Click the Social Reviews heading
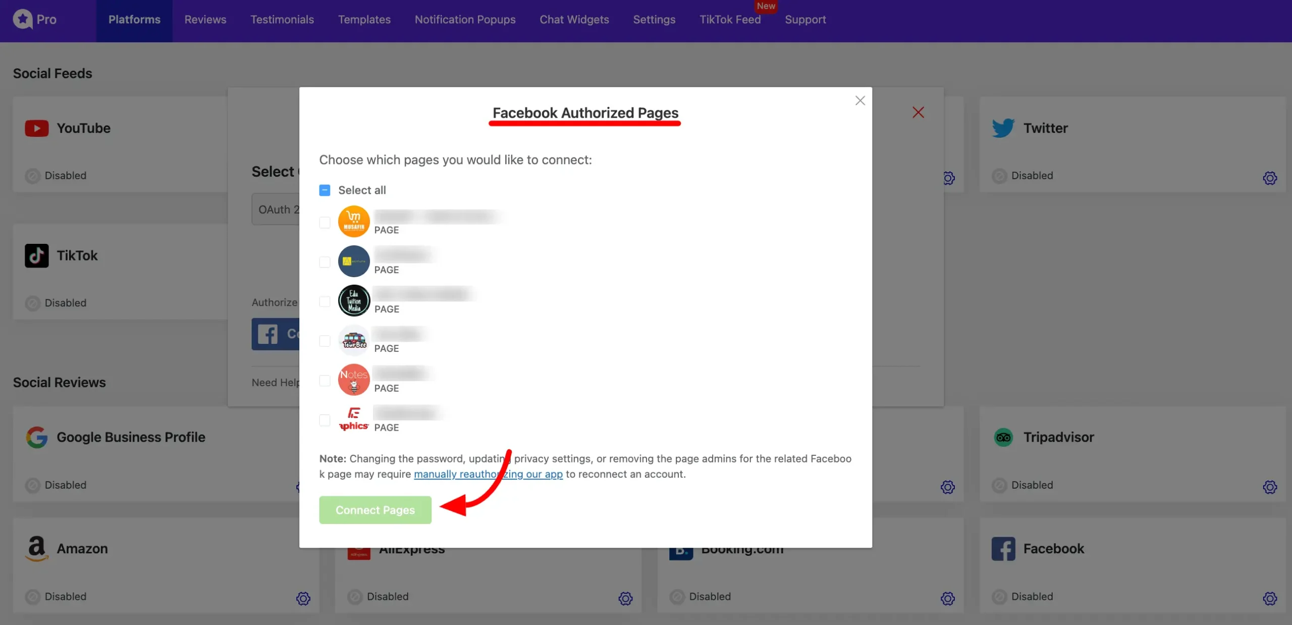The width and height of the screenshot is (1292, 625). [x=59, y=383]
